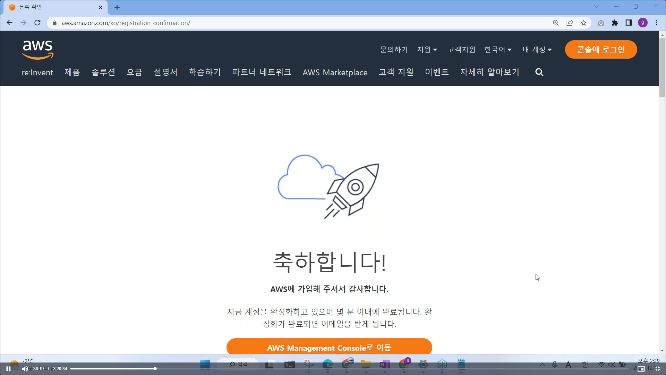The image size is (666, 375).
Task: Click the 콘솔에 로그인 button
Action: point(601,50)
